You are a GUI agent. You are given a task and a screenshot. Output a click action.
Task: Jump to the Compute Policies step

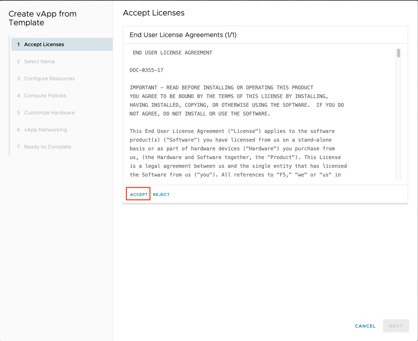coord(45,96)
